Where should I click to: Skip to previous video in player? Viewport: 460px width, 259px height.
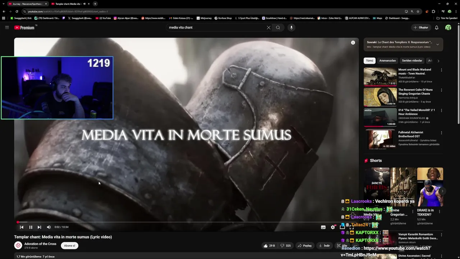tap(22, 227)
